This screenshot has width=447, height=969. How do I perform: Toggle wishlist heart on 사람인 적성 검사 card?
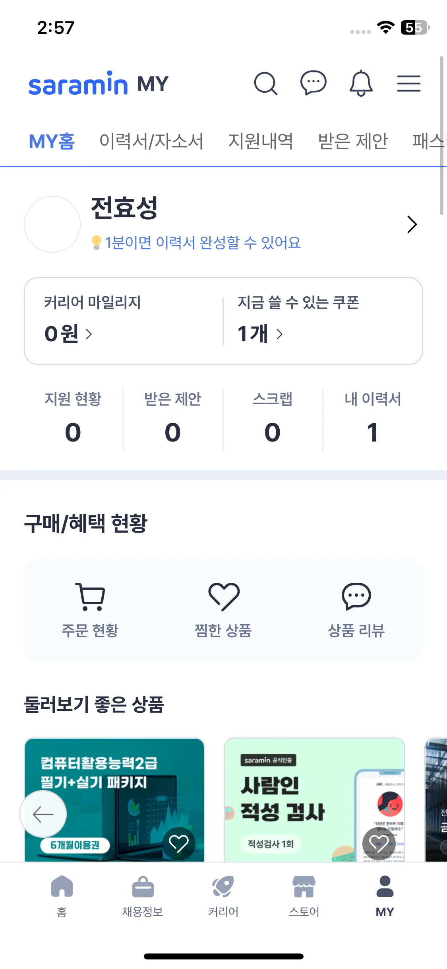click(x=378, y=843)
